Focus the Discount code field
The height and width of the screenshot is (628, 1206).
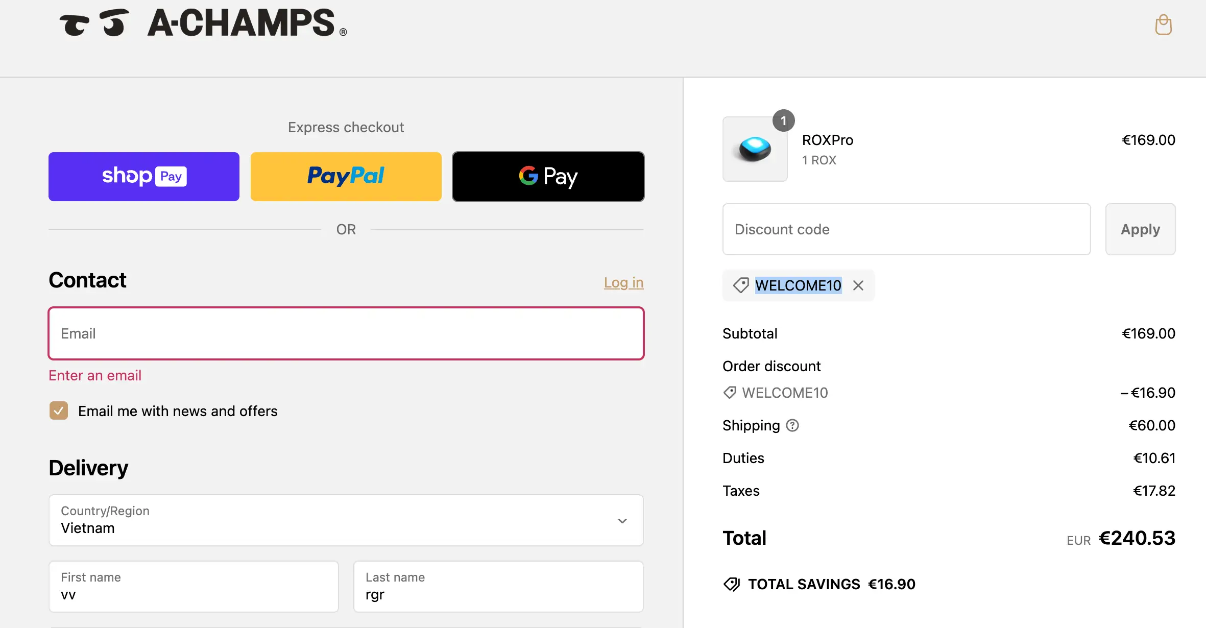point(907,229)
